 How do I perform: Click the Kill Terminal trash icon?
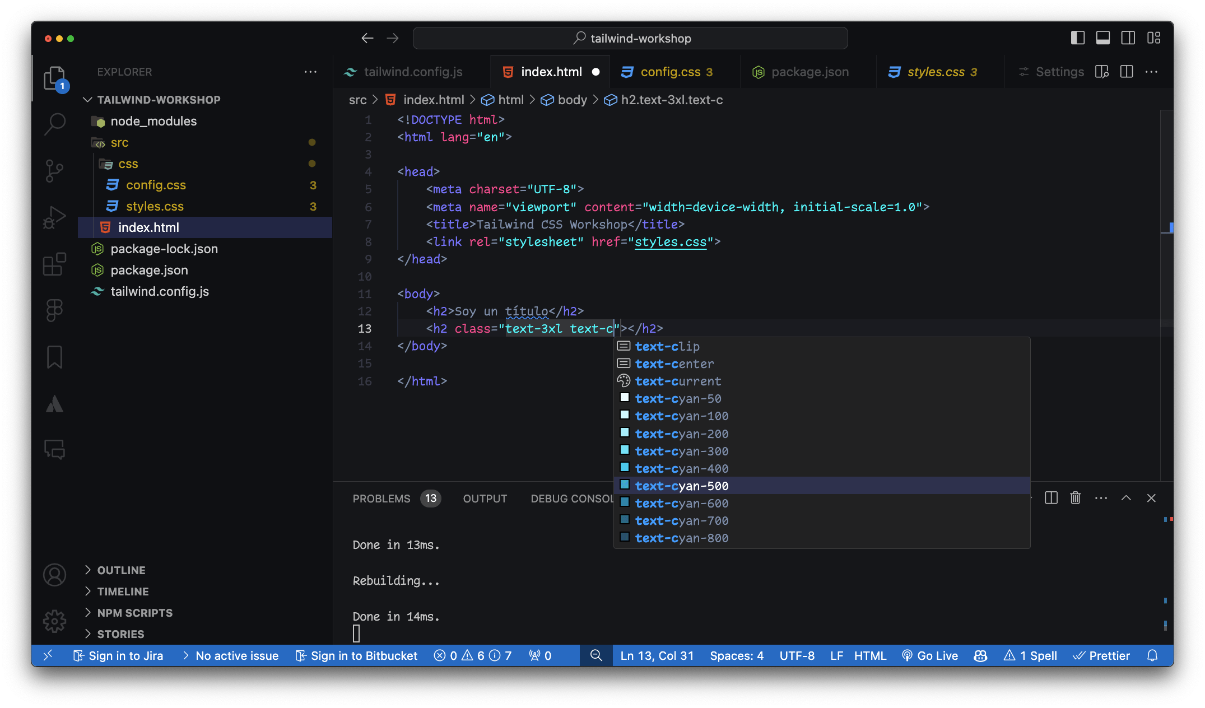(1075, 498)
